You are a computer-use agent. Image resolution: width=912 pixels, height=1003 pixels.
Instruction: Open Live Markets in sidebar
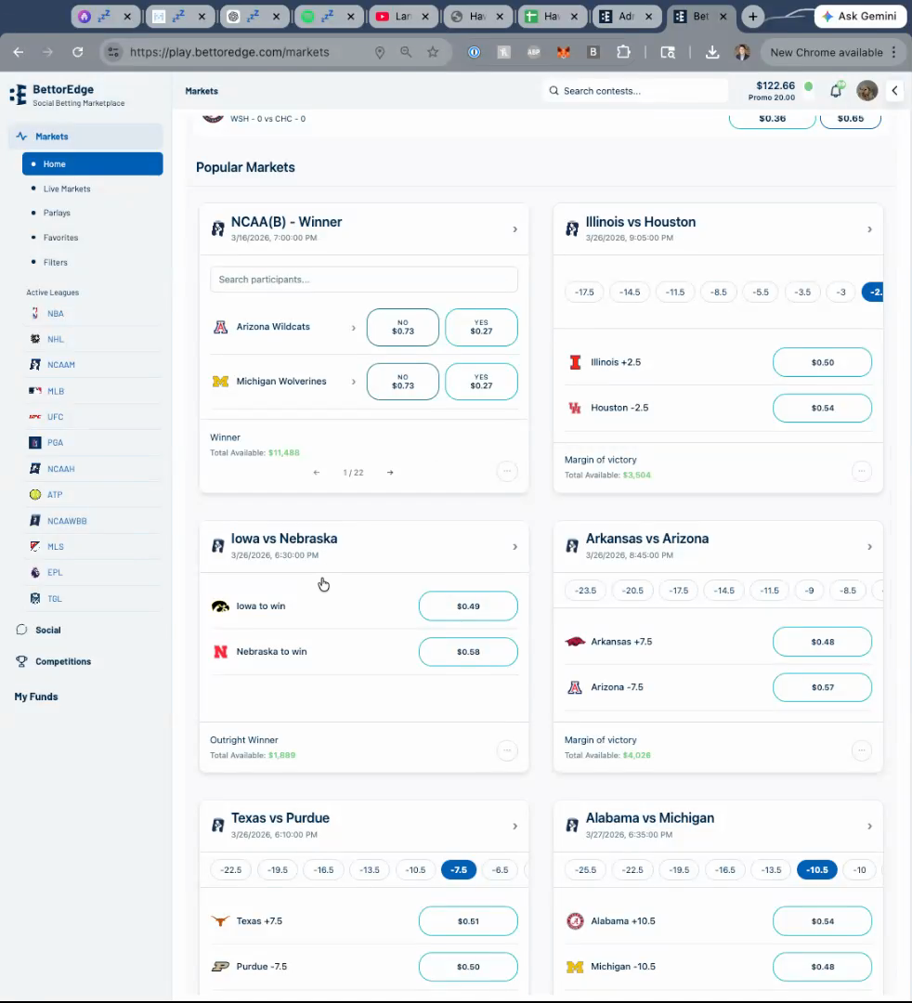[67, 189]
